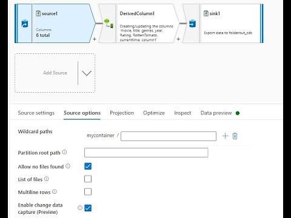Add another wildcard path with plus icon
The width and height of the screenshot is (291, 218).
[225, 136]
